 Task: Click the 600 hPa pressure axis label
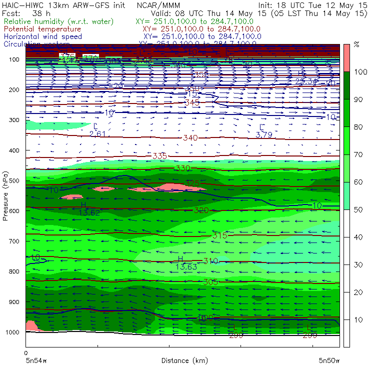click(14, 210)
